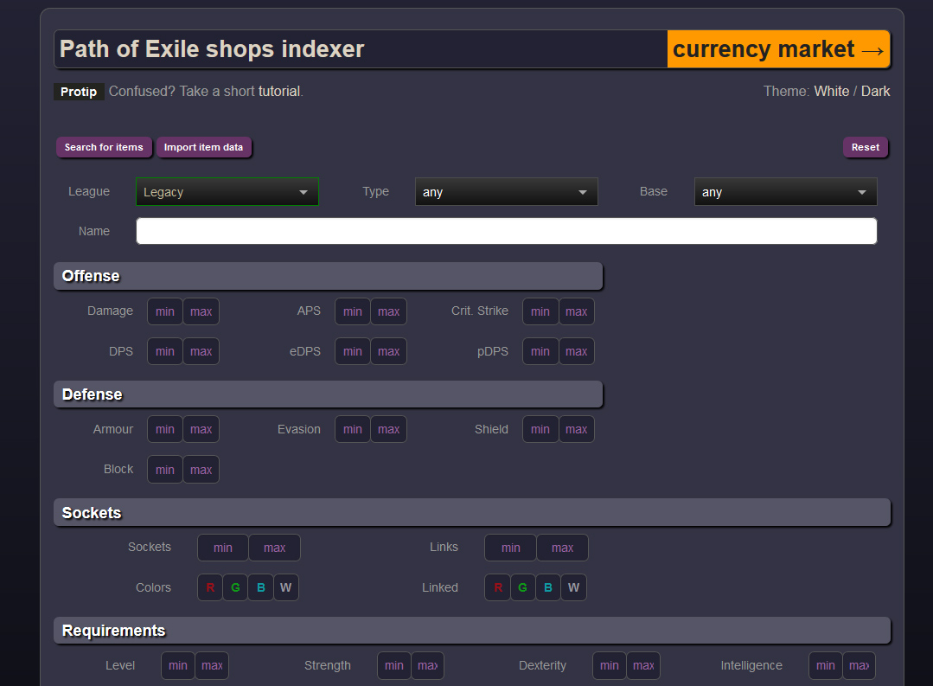Click the Sockets min field

tap(223, 548)
